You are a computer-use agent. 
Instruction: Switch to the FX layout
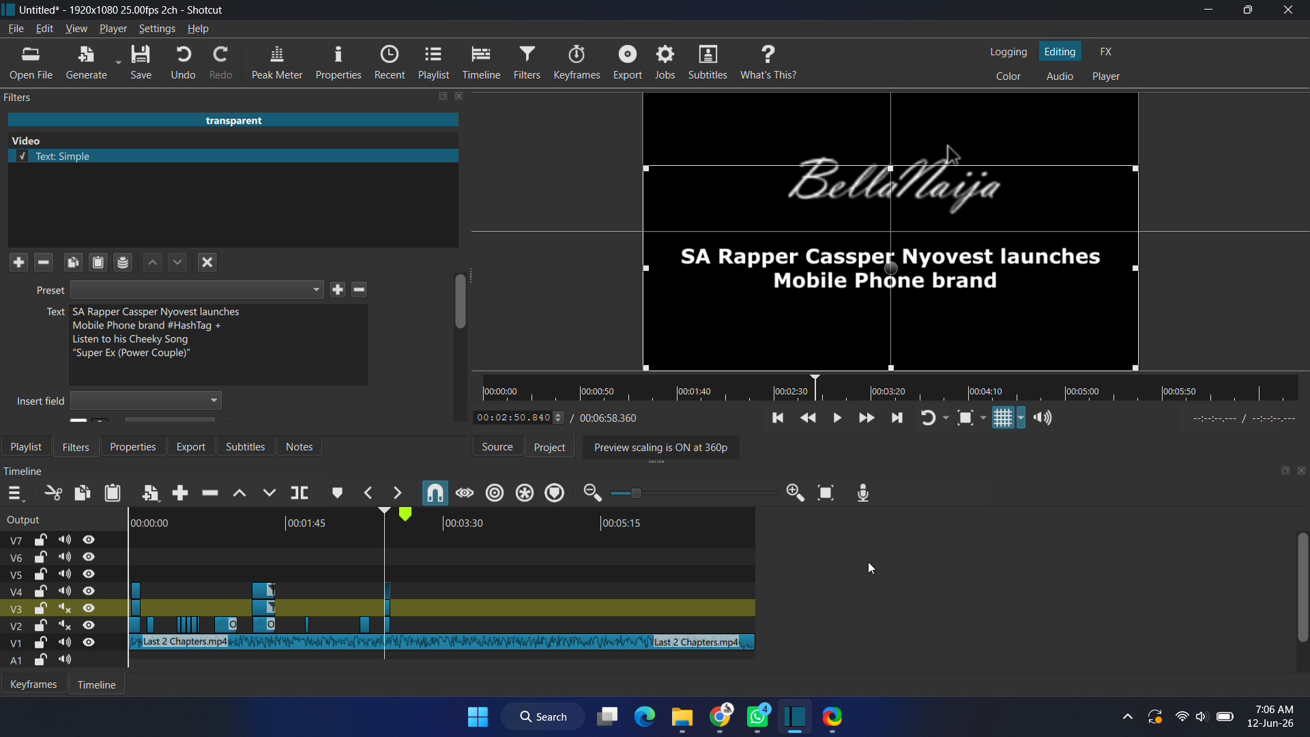pyautogui.click(x=1106, y=52)
